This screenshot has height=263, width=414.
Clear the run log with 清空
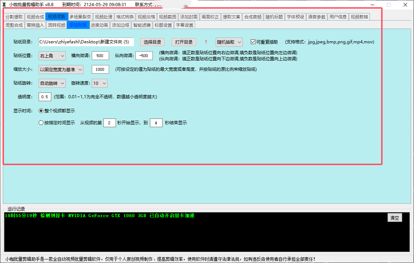click(x=394, y=218)
